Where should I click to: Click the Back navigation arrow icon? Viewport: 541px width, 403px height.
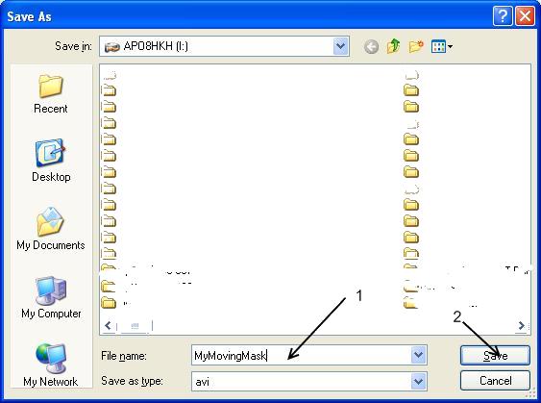371,46
